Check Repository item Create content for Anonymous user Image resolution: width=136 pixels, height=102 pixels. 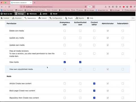(x=65, y=98)
